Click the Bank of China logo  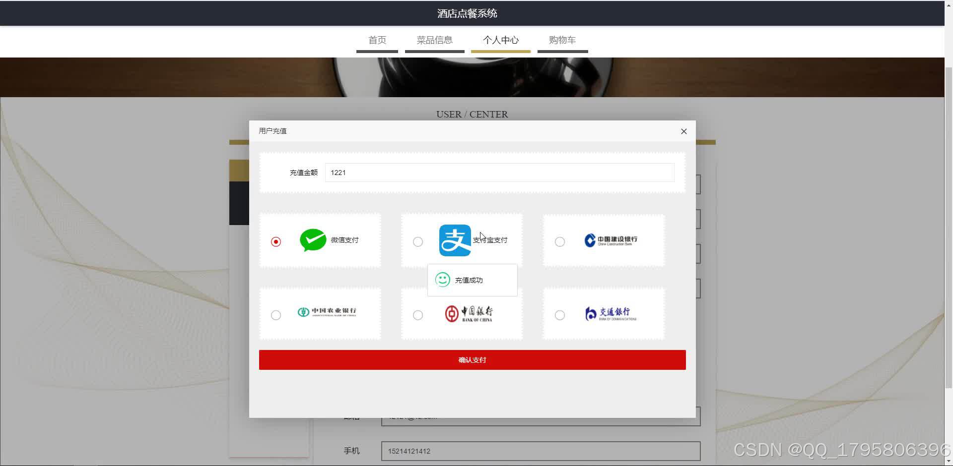click(x=469, y=314)
